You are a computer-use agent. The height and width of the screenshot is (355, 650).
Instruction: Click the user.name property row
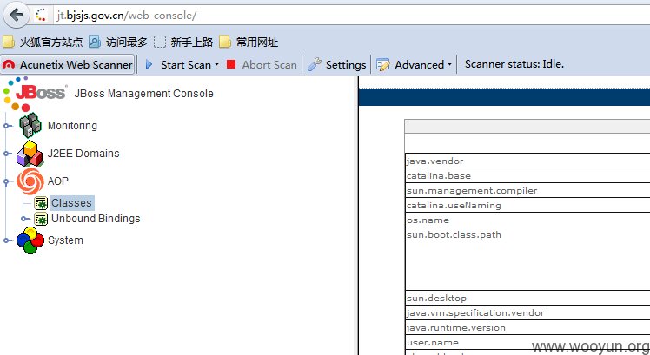click(x=527, y=343)
